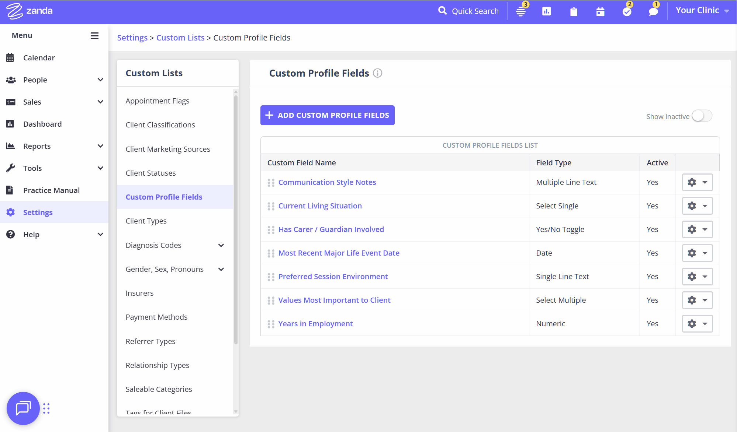Open the chat widget in bottom-left corner
737x432 pixels.
click(23, 408)
